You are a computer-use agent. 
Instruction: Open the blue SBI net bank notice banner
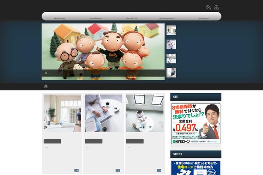196,168
